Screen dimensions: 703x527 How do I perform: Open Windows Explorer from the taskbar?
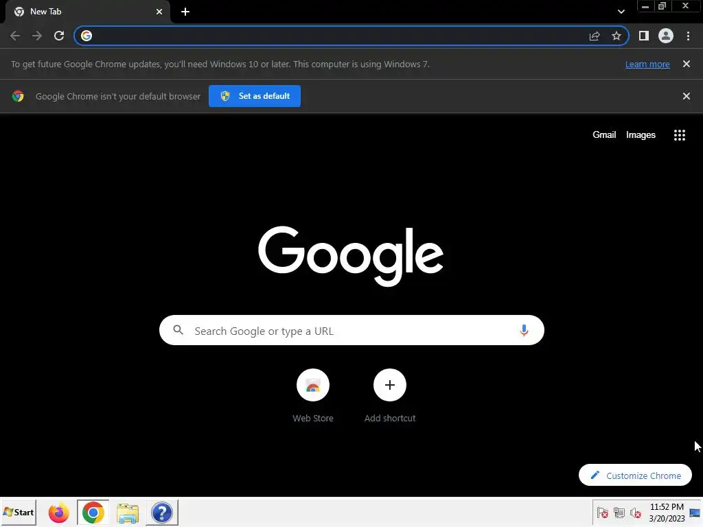(128, 513)
